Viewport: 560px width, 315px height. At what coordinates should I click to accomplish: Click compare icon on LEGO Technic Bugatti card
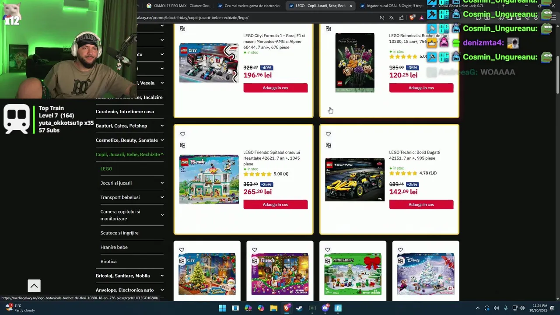[x=328, y=145]
